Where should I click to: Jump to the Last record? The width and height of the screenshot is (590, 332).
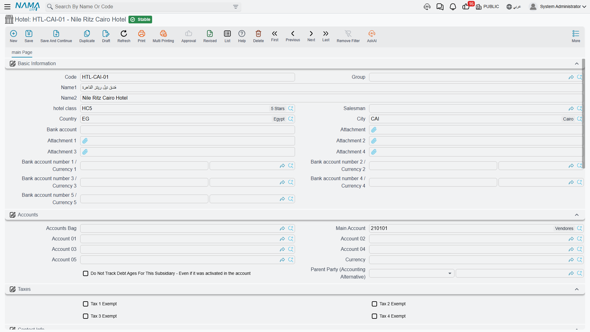tap(326, 36)
